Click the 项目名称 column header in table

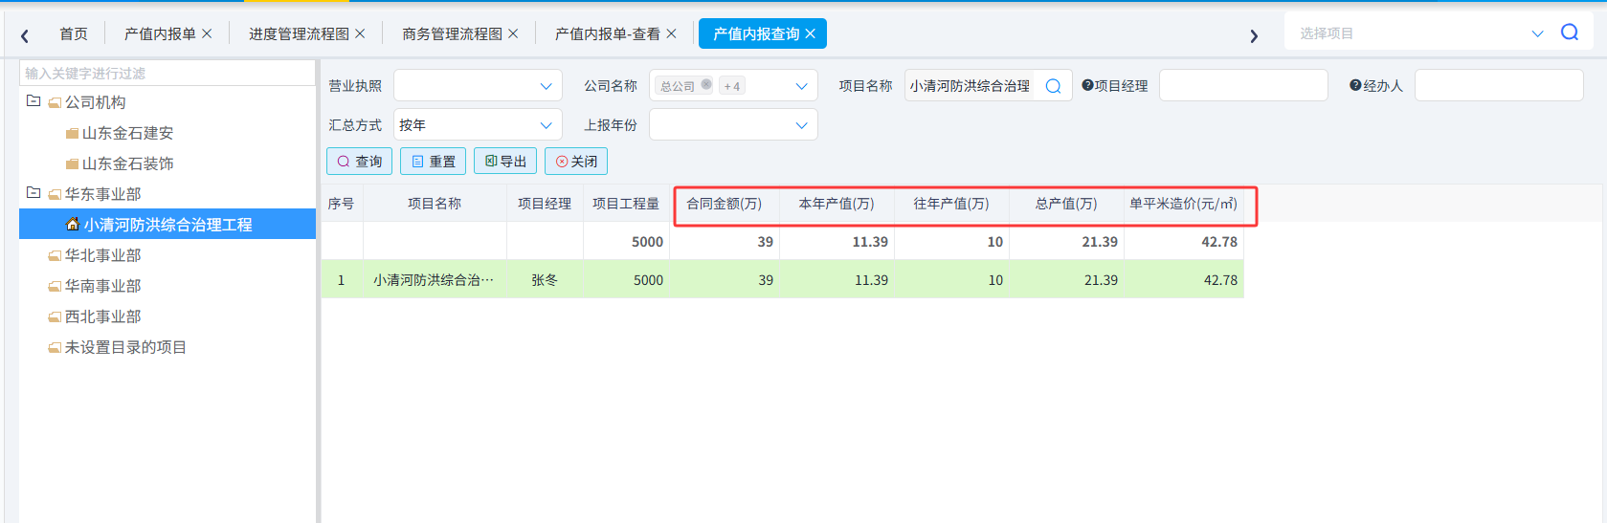tap(435, 204)
